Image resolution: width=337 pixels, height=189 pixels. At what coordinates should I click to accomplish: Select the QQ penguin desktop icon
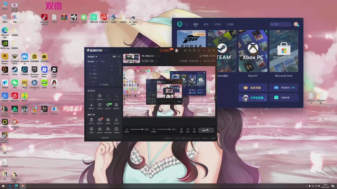tap(54, 83)
